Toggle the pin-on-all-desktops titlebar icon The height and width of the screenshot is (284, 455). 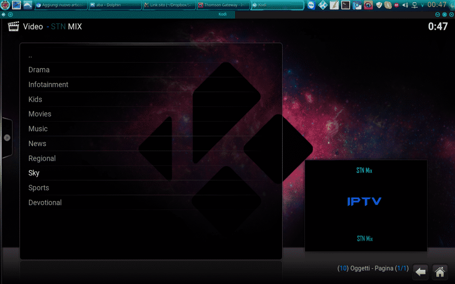point(11,14)
